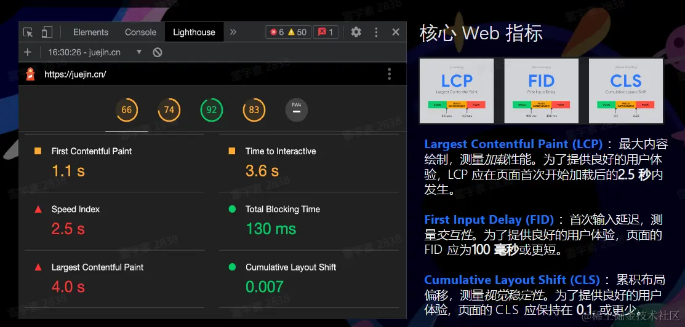Click the Largest Contentful Paint metric label
The width and height of the screenshot is (685, 327).
97,267
